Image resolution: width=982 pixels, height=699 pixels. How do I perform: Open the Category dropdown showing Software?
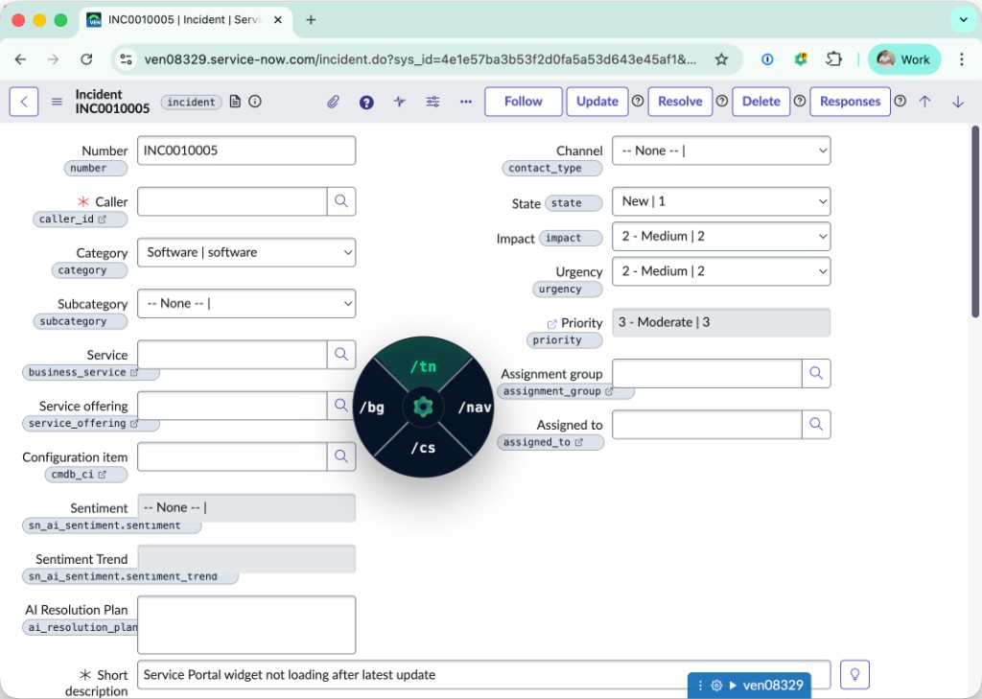pyautogui.click(x=246, y=252)
